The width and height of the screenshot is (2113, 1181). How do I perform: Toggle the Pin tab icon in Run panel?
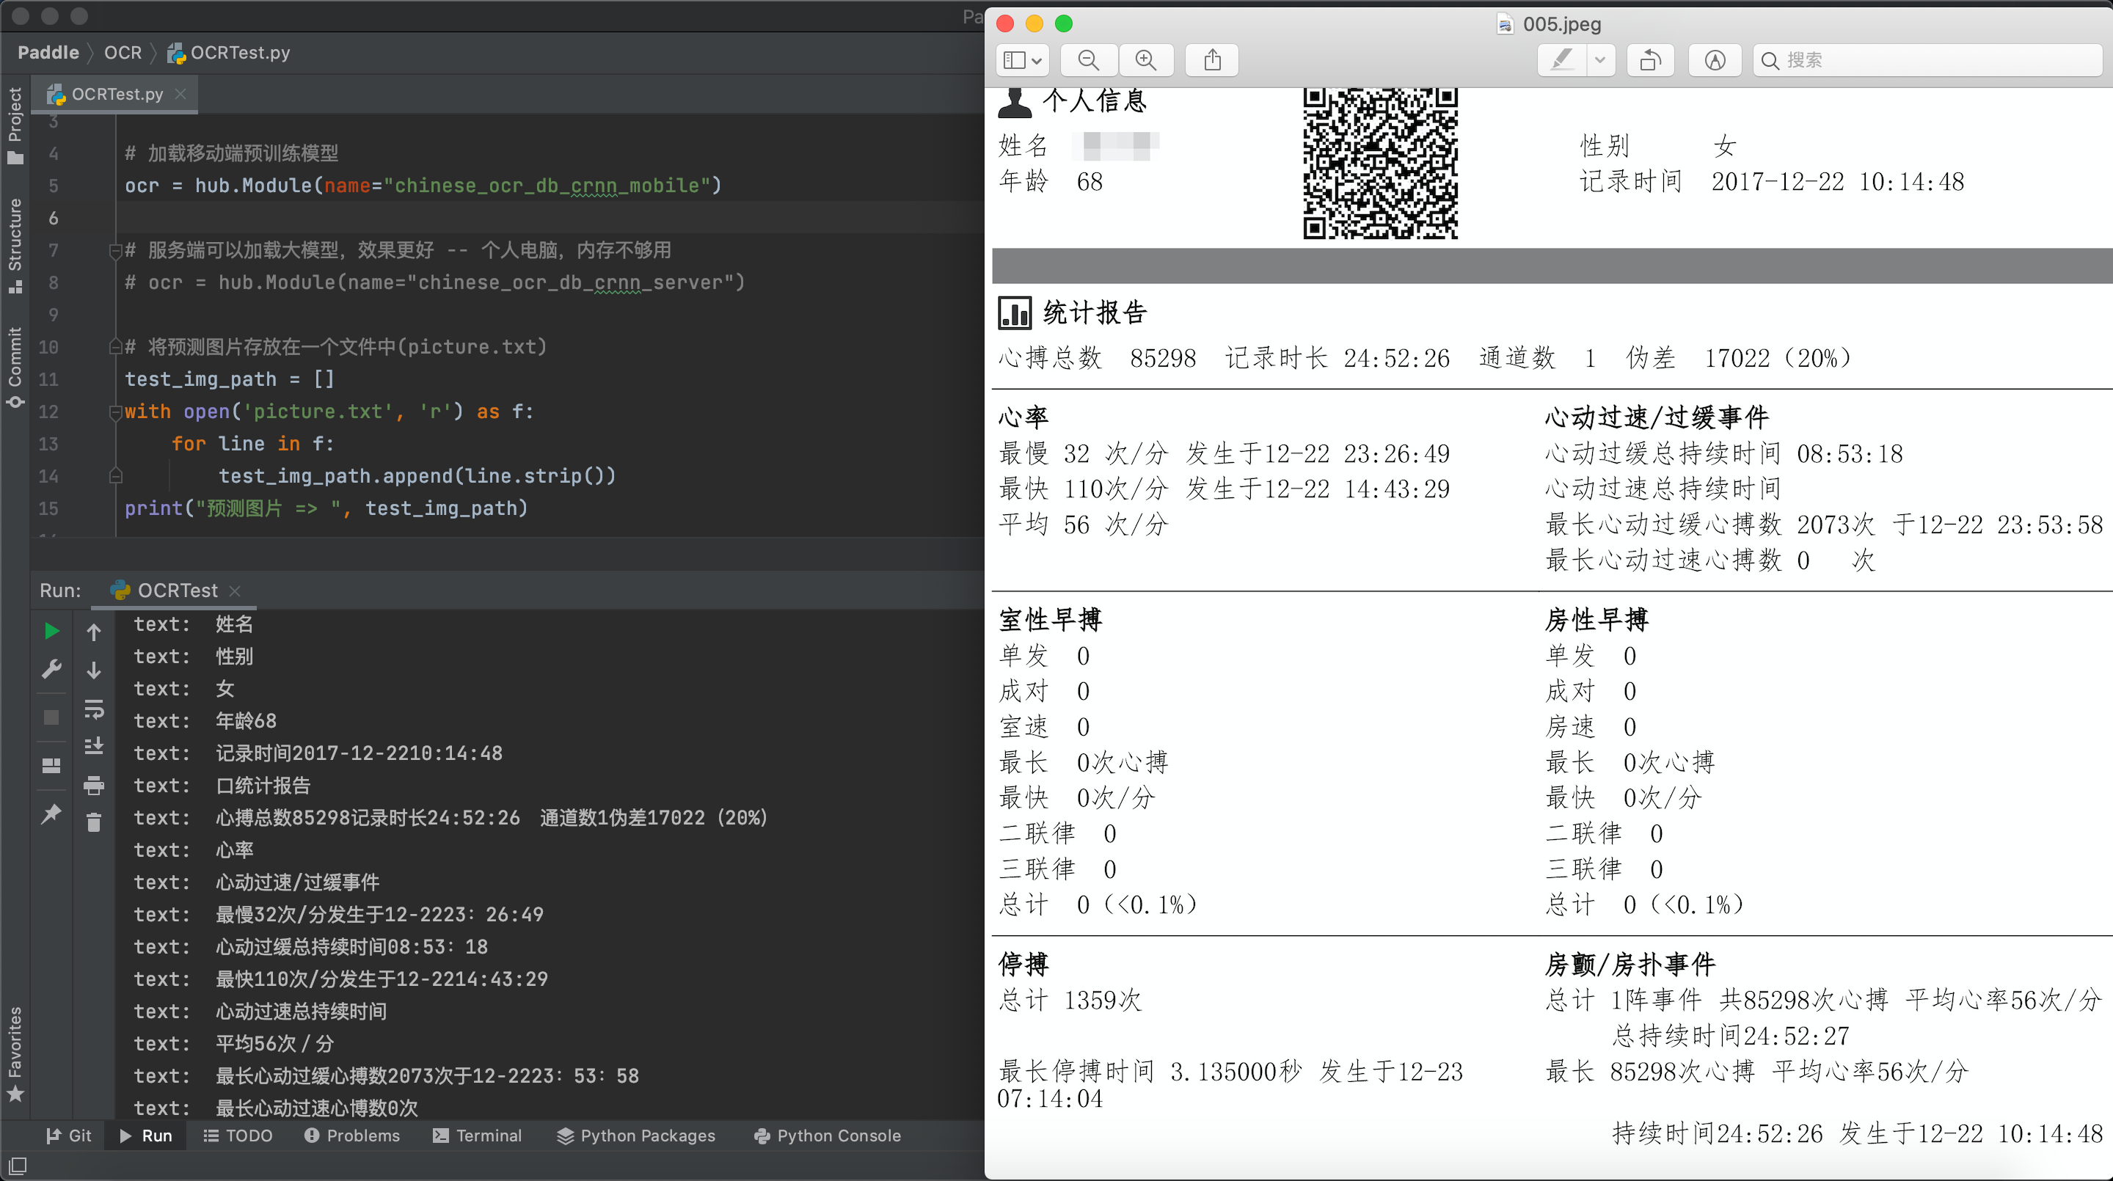(51, 813)
